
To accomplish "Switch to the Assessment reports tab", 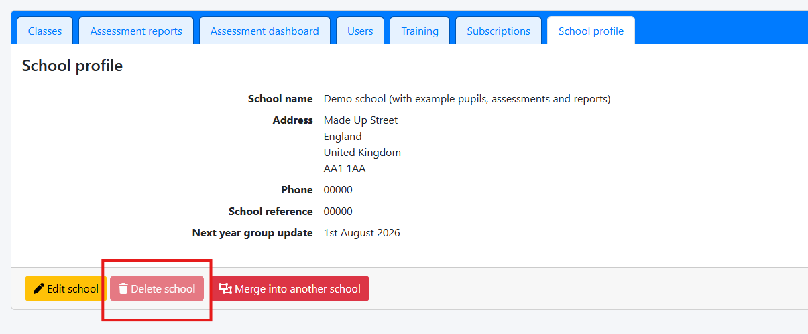I will (x=136, y=31).
